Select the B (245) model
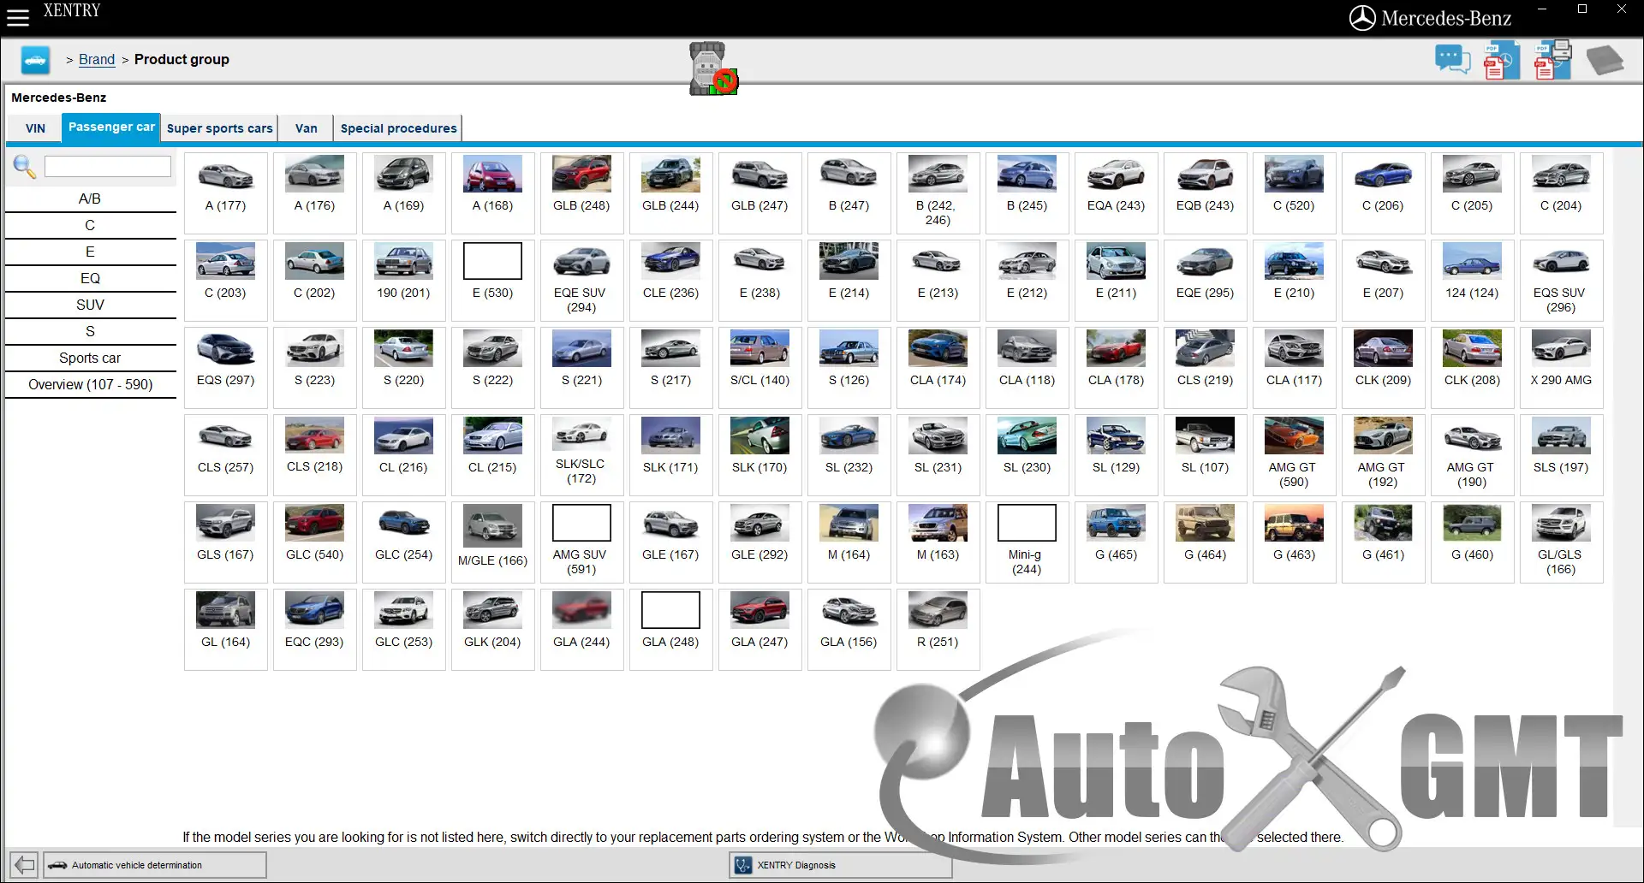Viewport: 1644px width, 883px height. (1027, 193)
